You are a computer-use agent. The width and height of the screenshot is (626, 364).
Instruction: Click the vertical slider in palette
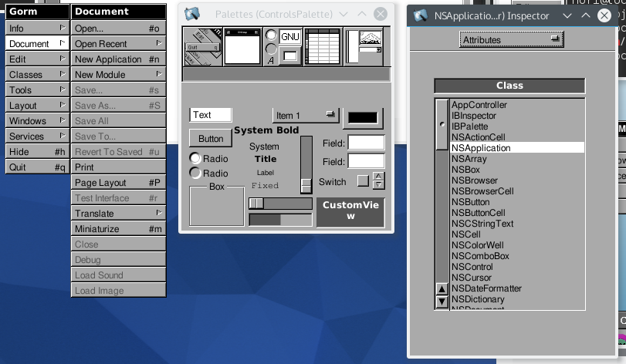click(306, 165)
